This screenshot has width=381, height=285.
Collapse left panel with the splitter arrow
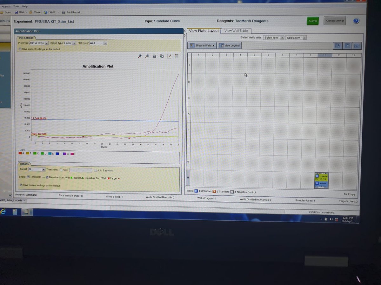tap(185, 30)
